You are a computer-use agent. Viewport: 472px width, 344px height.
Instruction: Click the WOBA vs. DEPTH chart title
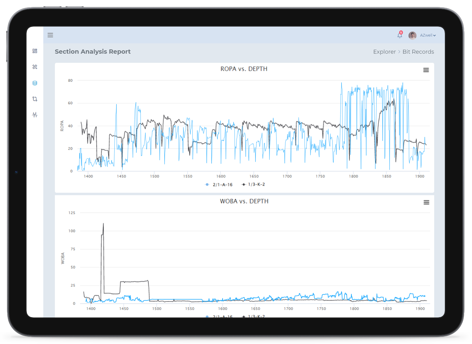point(244,201)
